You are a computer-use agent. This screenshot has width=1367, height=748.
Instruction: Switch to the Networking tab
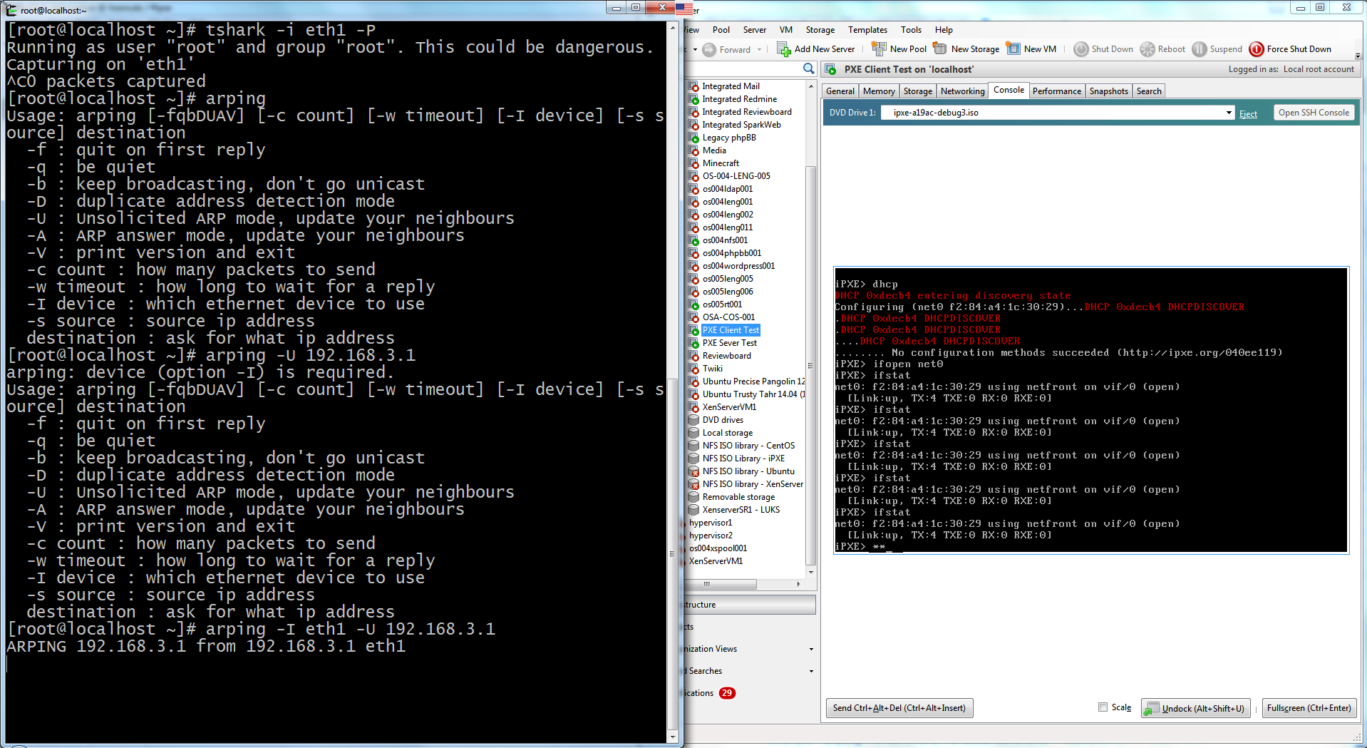click(x=962, y=91)
